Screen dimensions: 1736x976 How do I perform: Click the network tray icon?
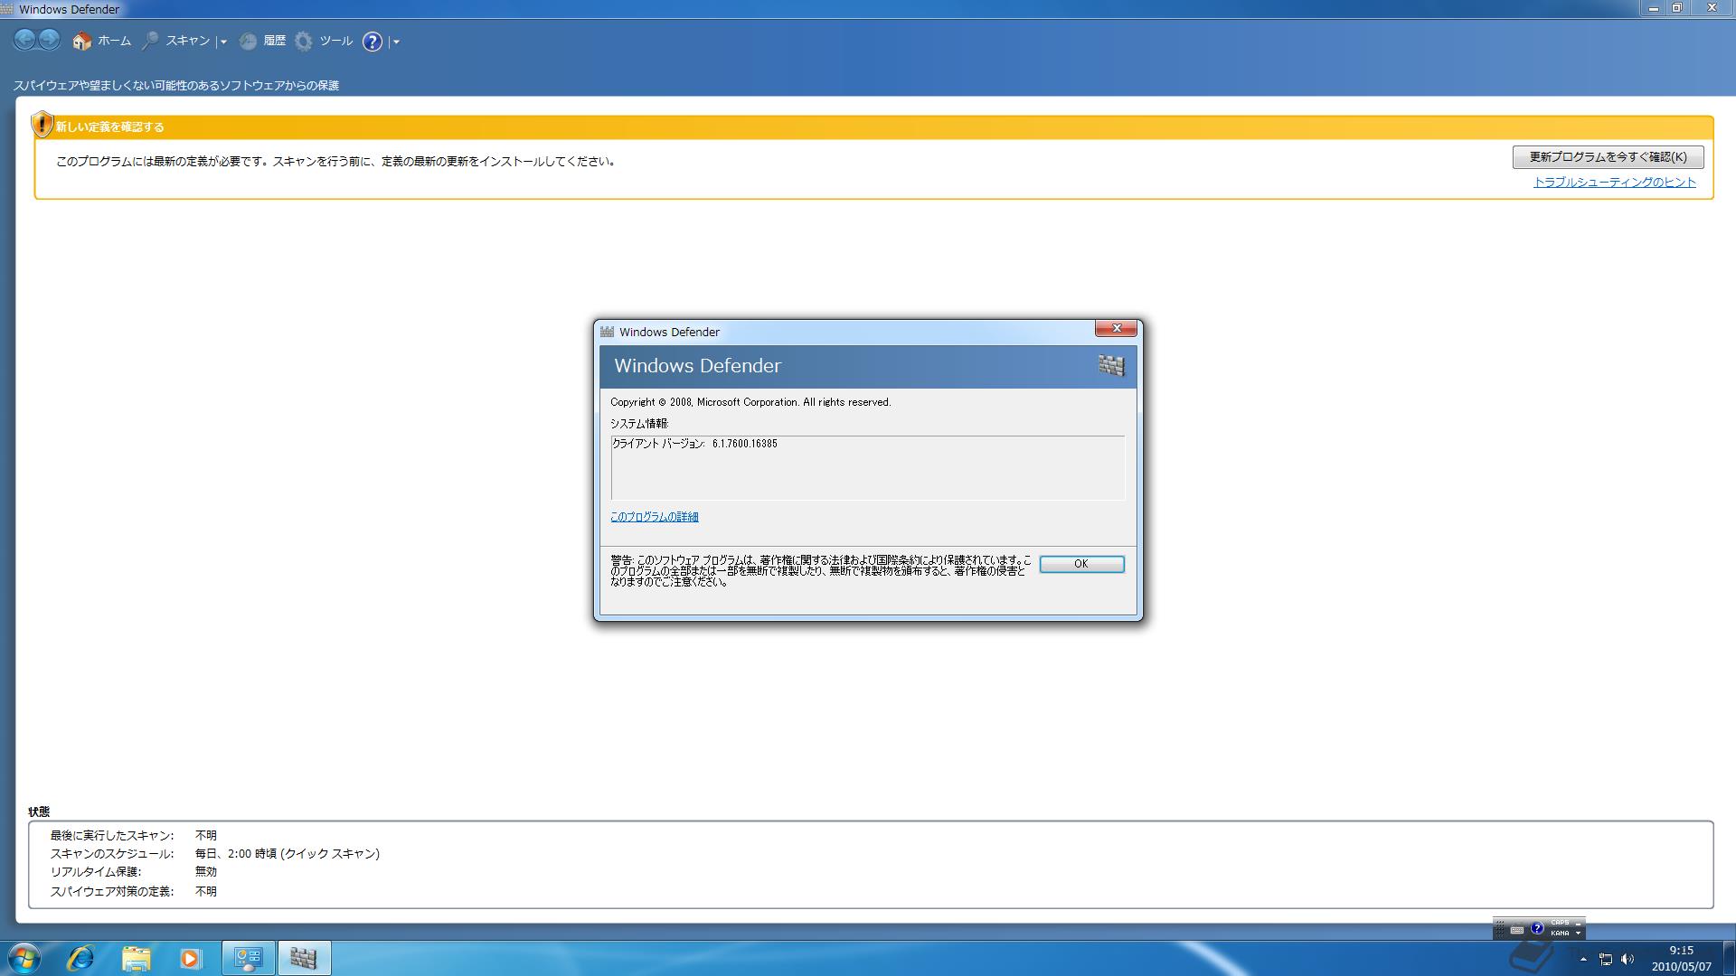[x=1606, y=960]
